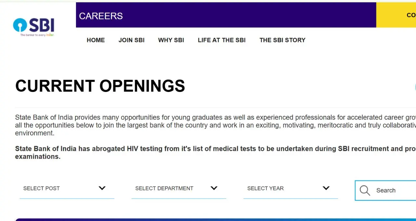This screenshot has height=221, width=416.
Task: Click the Select Department chevron arrow
Action: coord(214,188)
